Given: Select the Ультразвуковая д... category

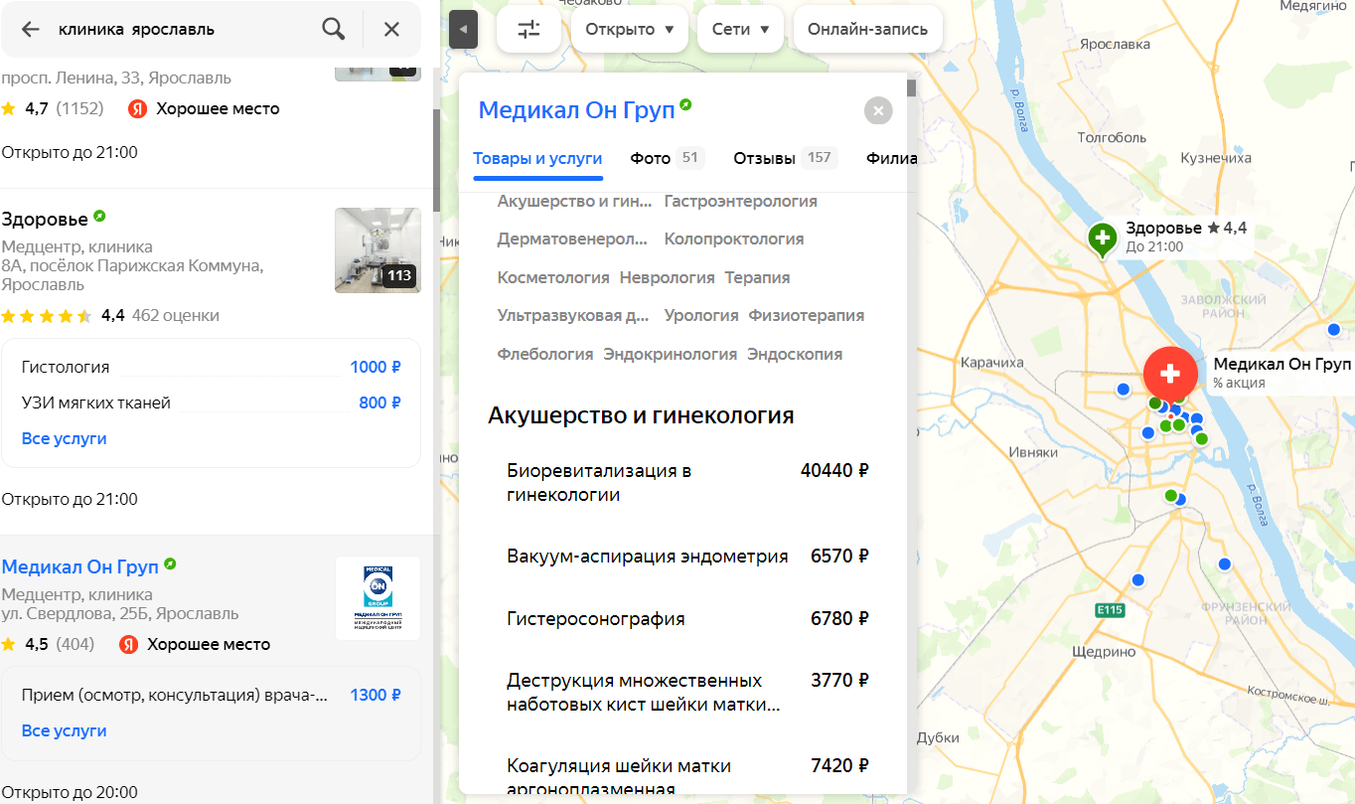Looking at the screenshot, I should click(x=573, y=316).
